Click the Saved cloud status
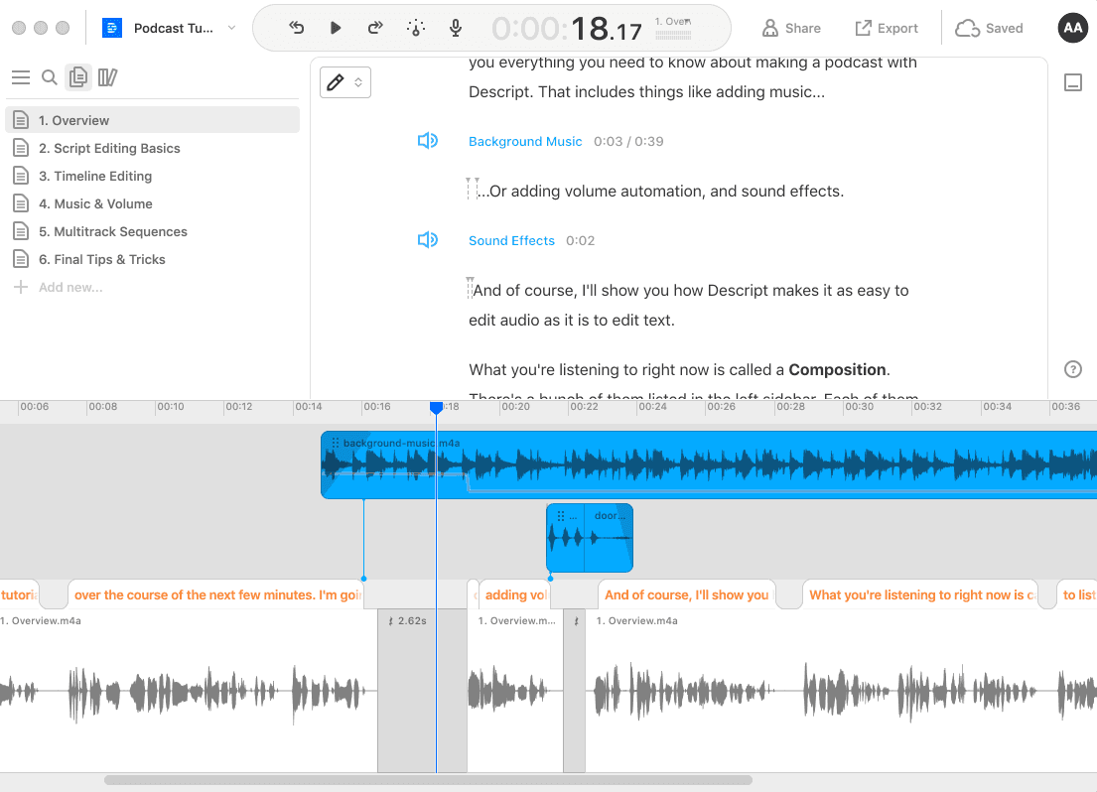 [989, 28]
